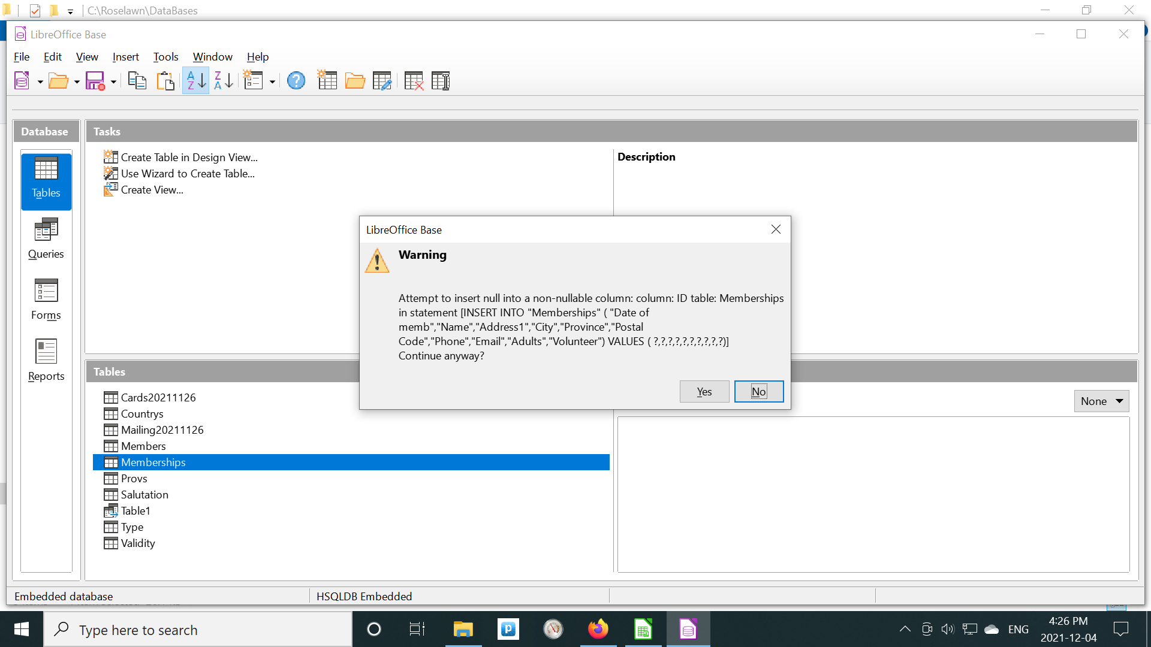Select Queries in Database pane
This screenshot has width=1151, height=647.
(46, 238)
